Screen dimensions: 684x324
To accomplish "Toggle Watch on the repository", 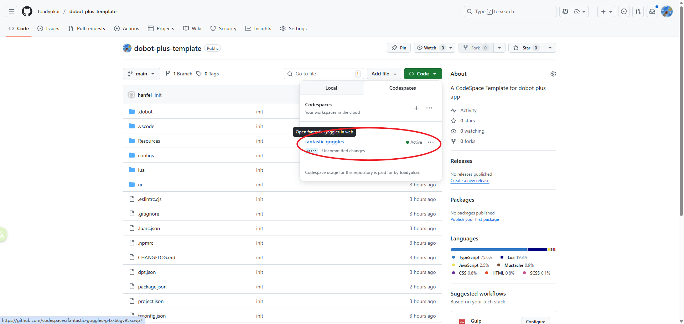I will [430, 48].
